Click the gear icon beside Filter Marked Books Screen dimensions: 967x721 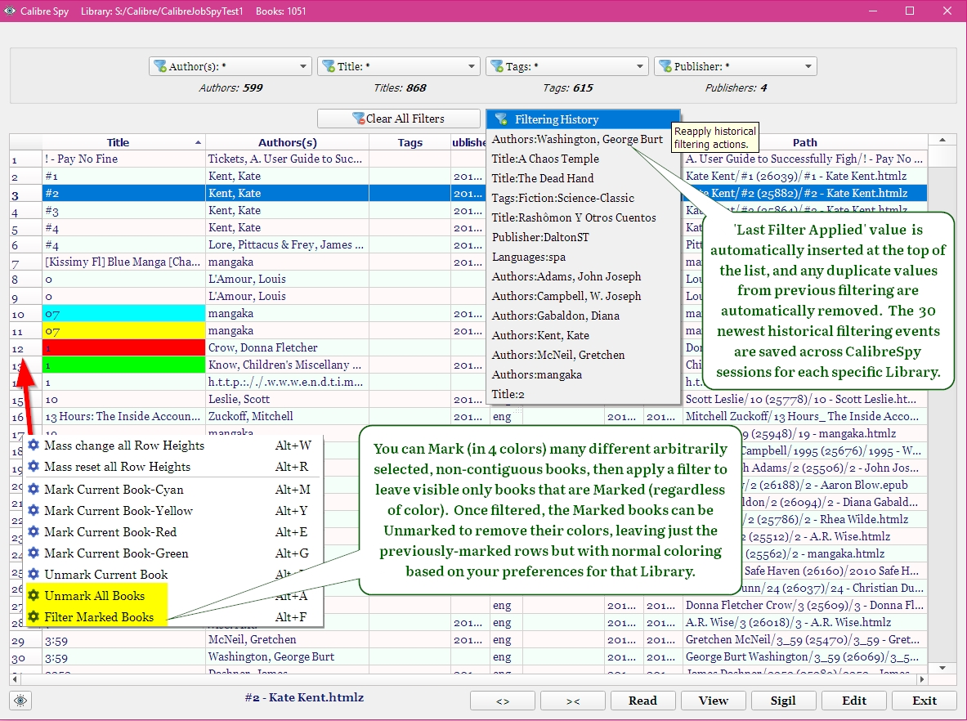click(x=34, y=617)
